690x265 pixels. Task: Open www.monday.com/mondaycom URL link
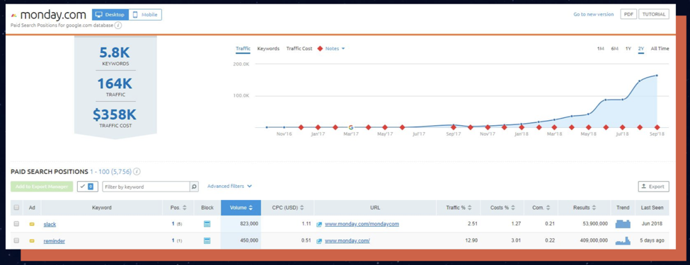362,224
